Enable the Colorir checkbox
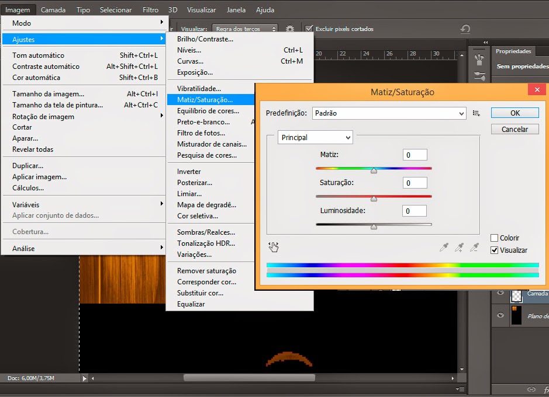 pyautogui.click(x=495, y=238)
